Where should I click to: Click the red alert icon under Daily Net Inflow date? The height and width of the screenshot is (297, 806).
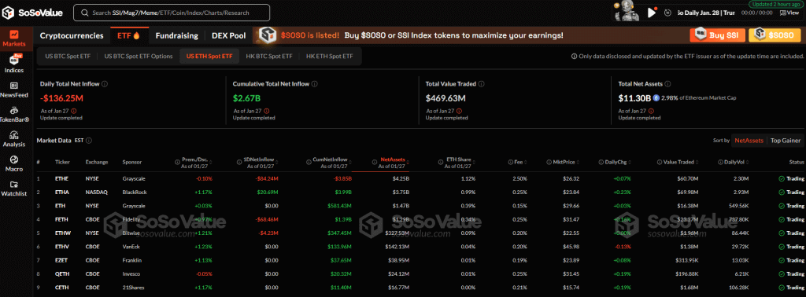(73, 111)
